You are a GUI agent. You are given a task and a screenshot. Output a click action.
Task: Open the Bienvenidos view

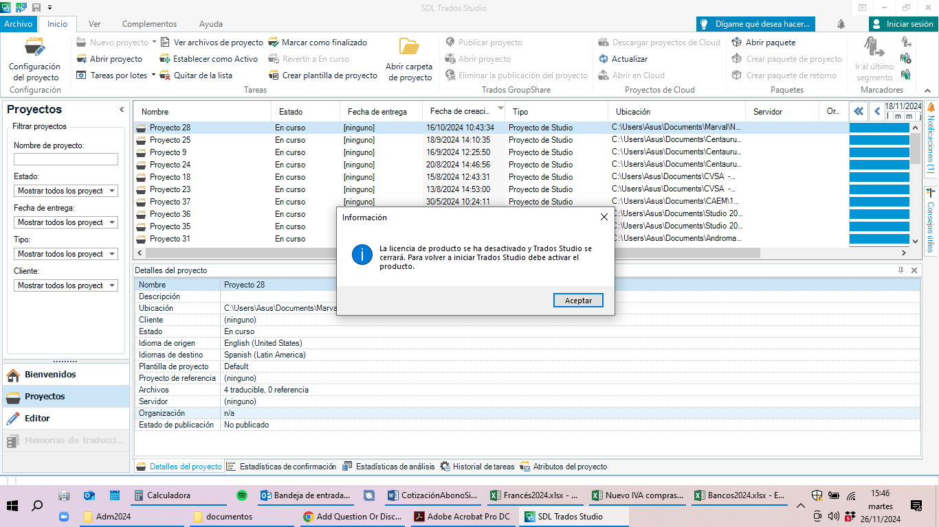coord(65,375)
